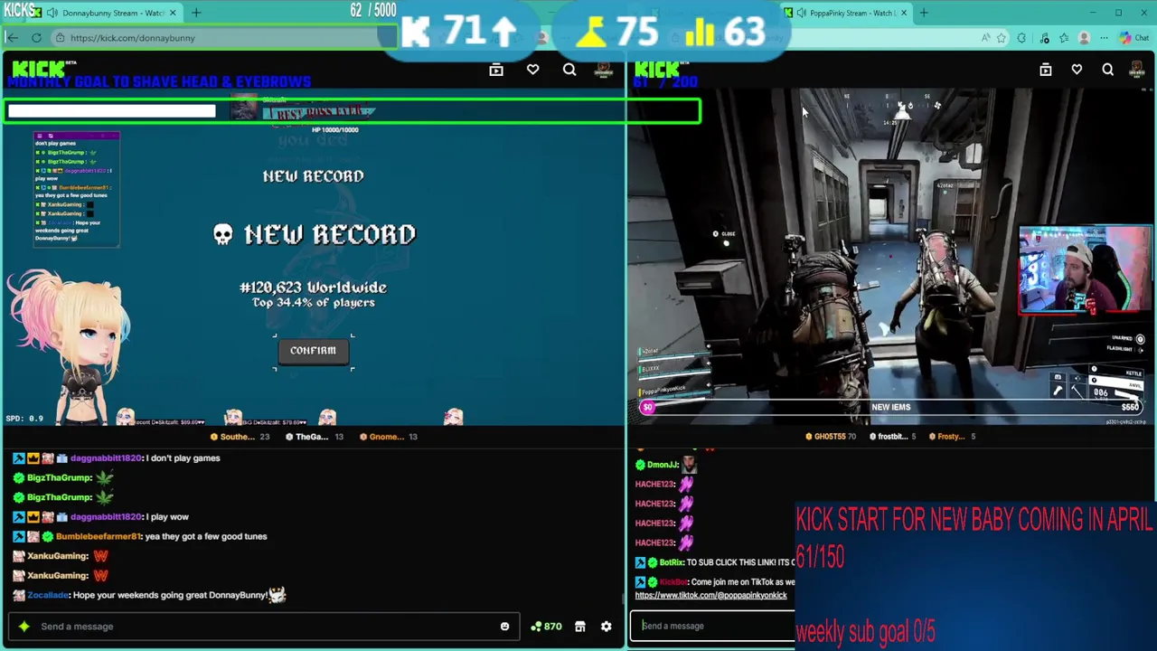Switch to PoppaPinky Stream browser tab
Viewport: 1157px width, 651px height.
click(845, 13)
